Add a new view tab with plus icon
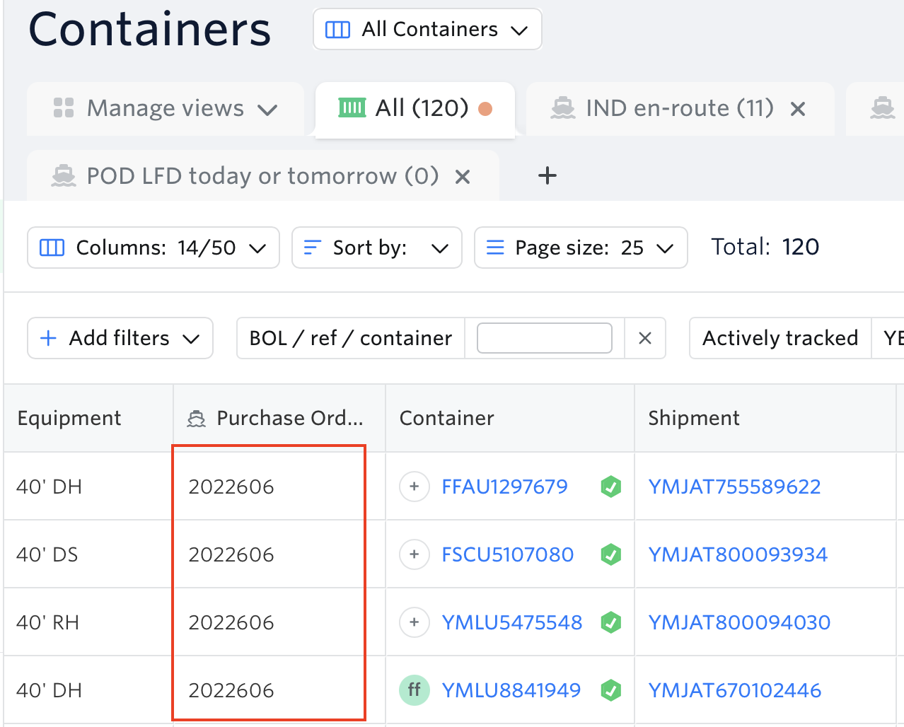 pos(547,176)
